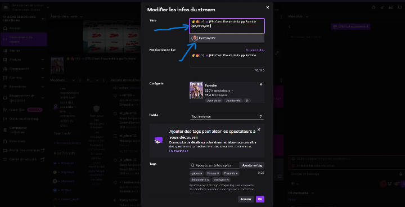
Task: Open chat settings gear icon
Action: pyautogui.click(x=397, y=184)
